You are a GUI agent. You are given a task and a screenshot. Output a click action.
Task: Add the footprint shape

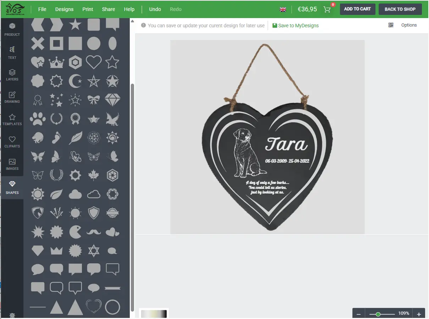(56, 138)
